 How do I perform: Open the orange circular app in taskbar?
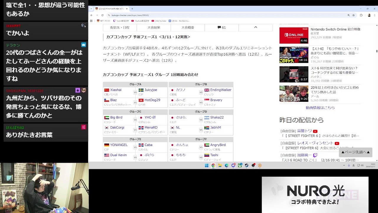tap(260, 165)
